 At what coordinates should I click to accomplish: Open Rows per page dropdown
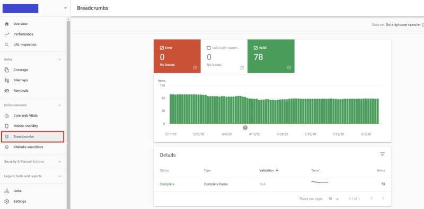click(x=333, y=199)
